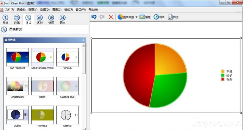The height and width of the screenshot is (130, 243).
Task: Select the 样式 (Style) step
Action: click(28, 19)
